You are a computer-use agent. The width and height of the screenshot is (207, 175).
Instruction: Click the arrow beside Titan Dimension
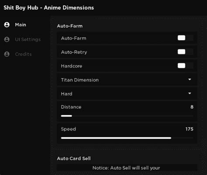coord(190,79)
